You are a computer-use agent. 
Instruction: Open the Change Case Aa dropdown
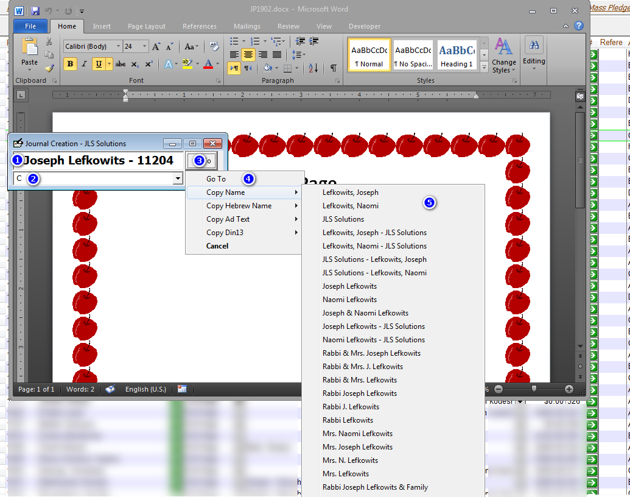click(x=191, y=46)
